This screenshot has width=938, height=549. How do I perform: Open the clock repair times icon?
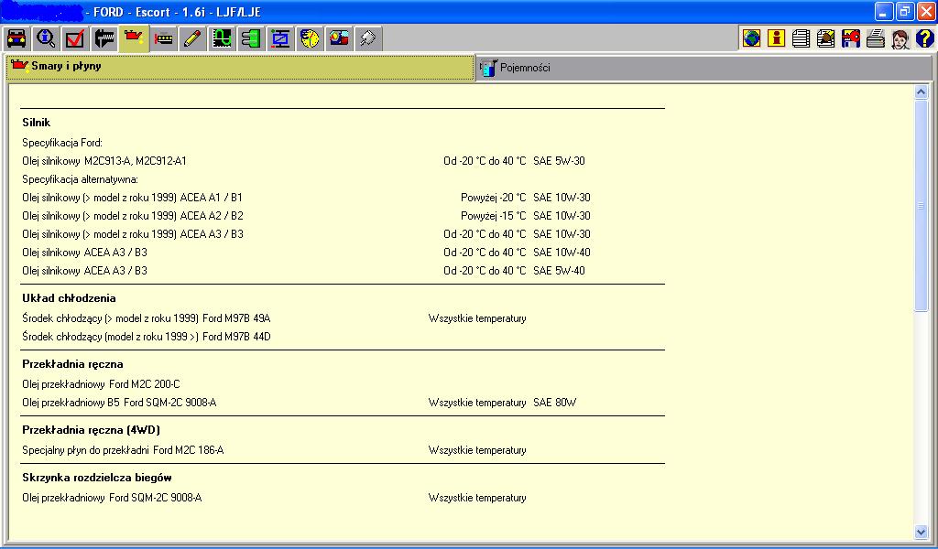pos(310,38)
